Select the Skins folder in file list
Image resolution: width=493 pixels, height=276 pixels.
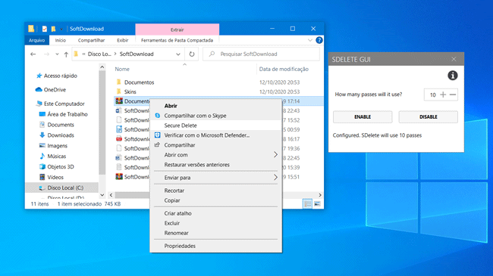click(130, 91)
